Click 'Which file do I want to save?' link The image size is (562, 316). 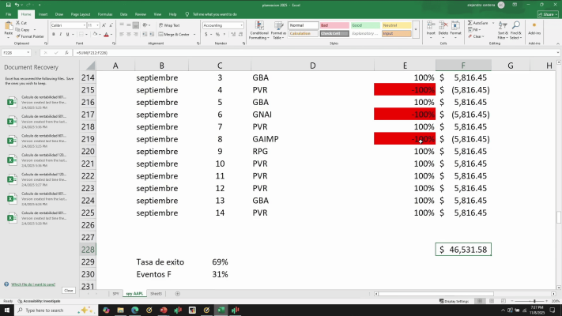pos(33,284)
